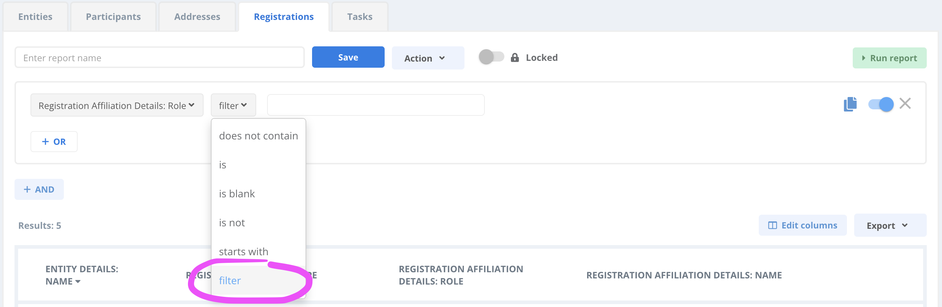Click the duplicate filter copy icon
This screenshot has height=307, width=942.
click(850, 104)
